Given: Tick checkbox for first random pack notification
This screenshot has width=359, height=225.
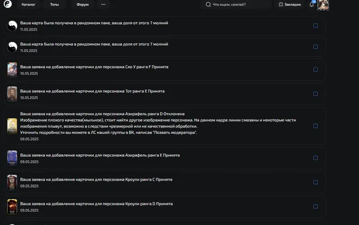Looking at the screenshot, I should (x=316, y=25).
